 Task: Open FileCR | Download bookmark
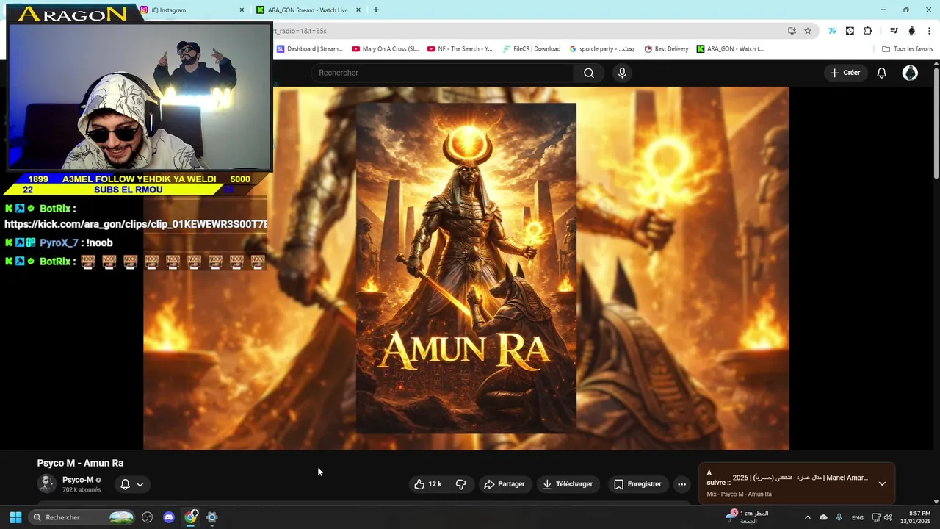click(532, 49)
